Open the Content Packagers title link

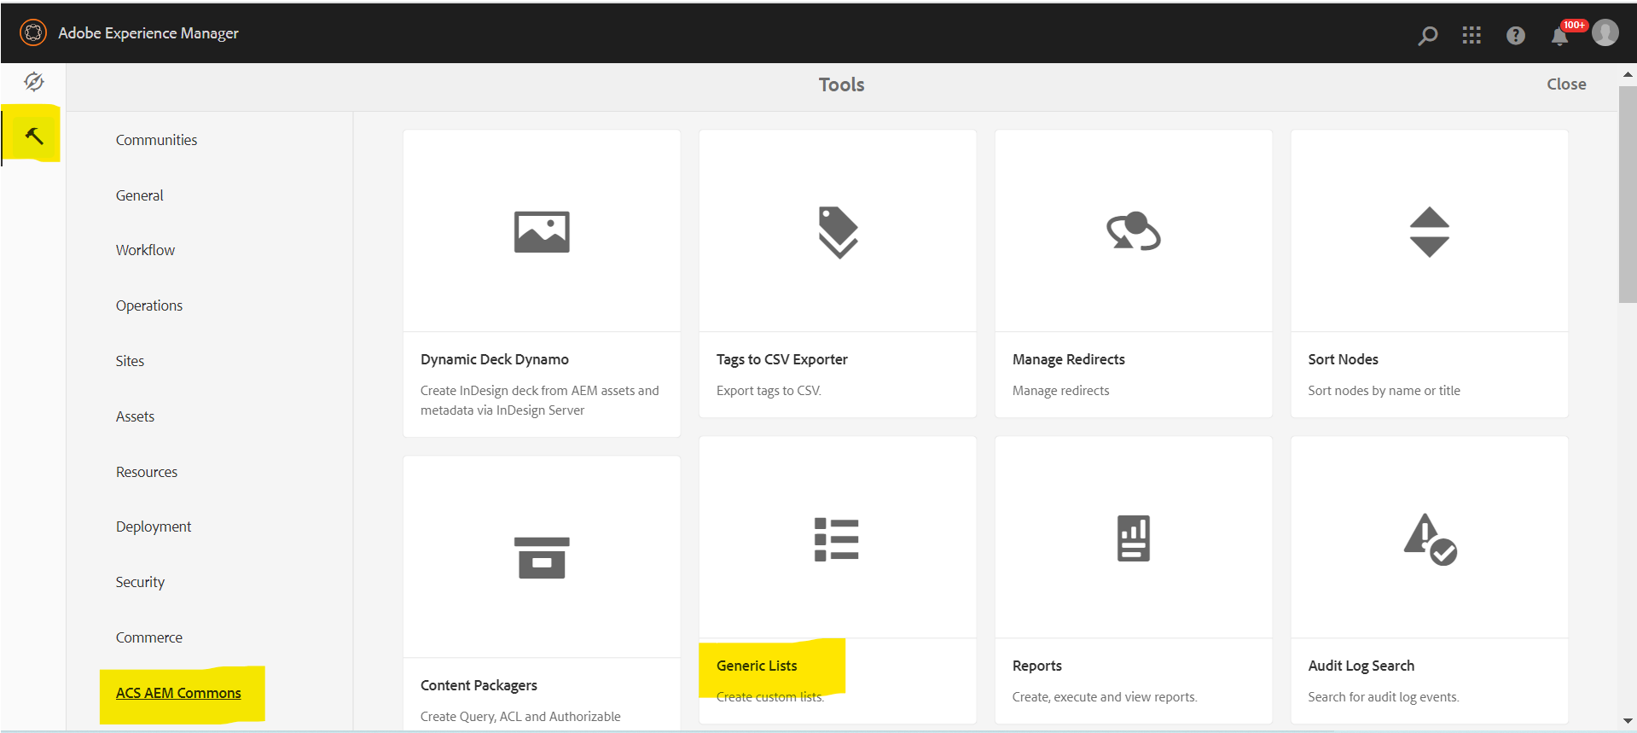tap(479, 685)
